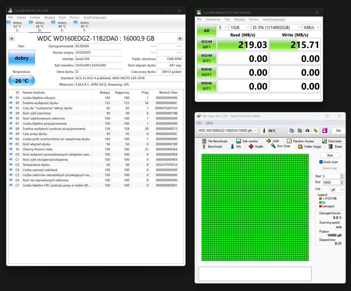
Task: Click HD Tune camera save screenshot icon
Action: (x=307, y=131)
